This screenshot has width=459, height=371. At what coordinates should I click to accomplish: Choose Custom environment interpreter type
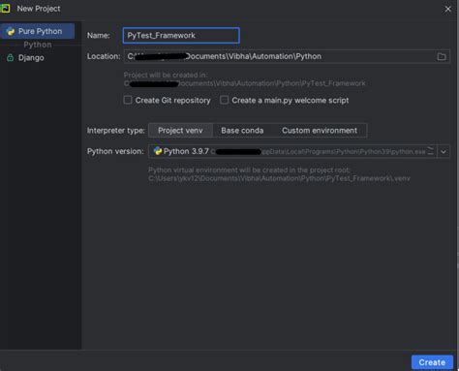(320, 131)
